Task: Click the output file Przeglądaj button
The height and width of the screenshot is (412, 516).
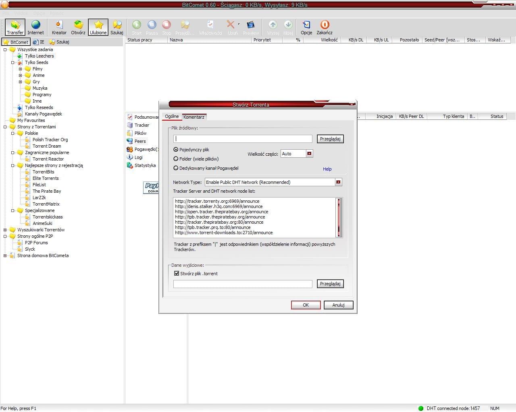Action: (x=330, y=284)
